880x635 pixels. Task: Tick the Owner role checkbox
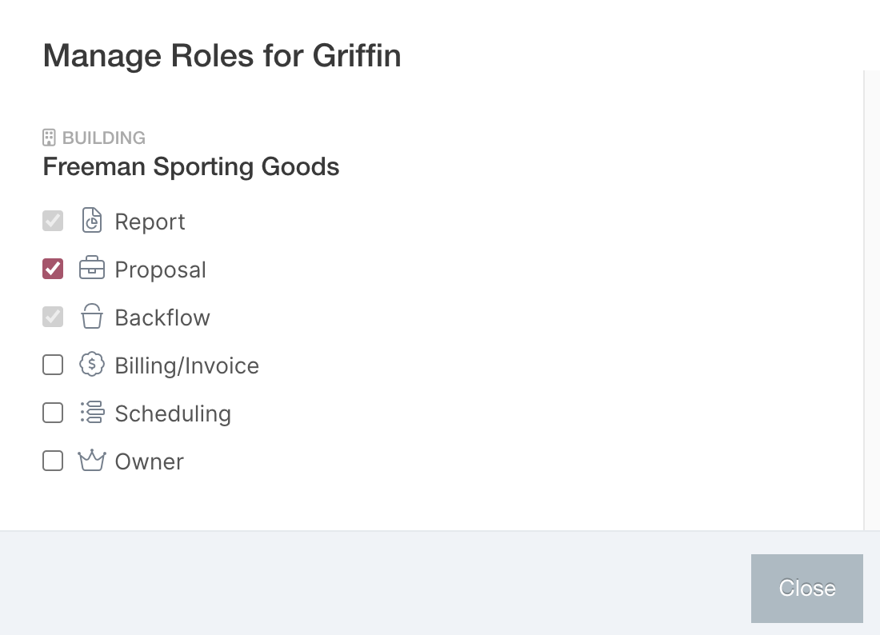tap(53, 461)
